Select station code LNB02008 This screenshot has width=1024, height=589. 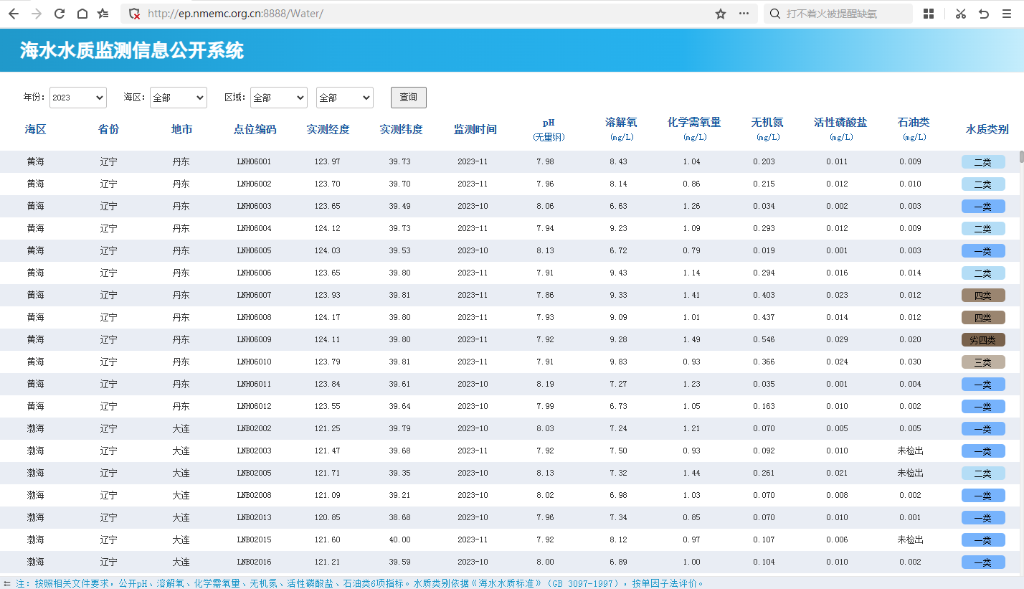tap(255, 495)
